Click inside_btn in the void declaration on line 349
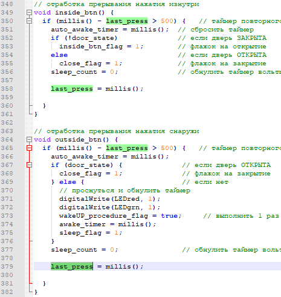This screenshot has height=297, width=281. point(76,13)
